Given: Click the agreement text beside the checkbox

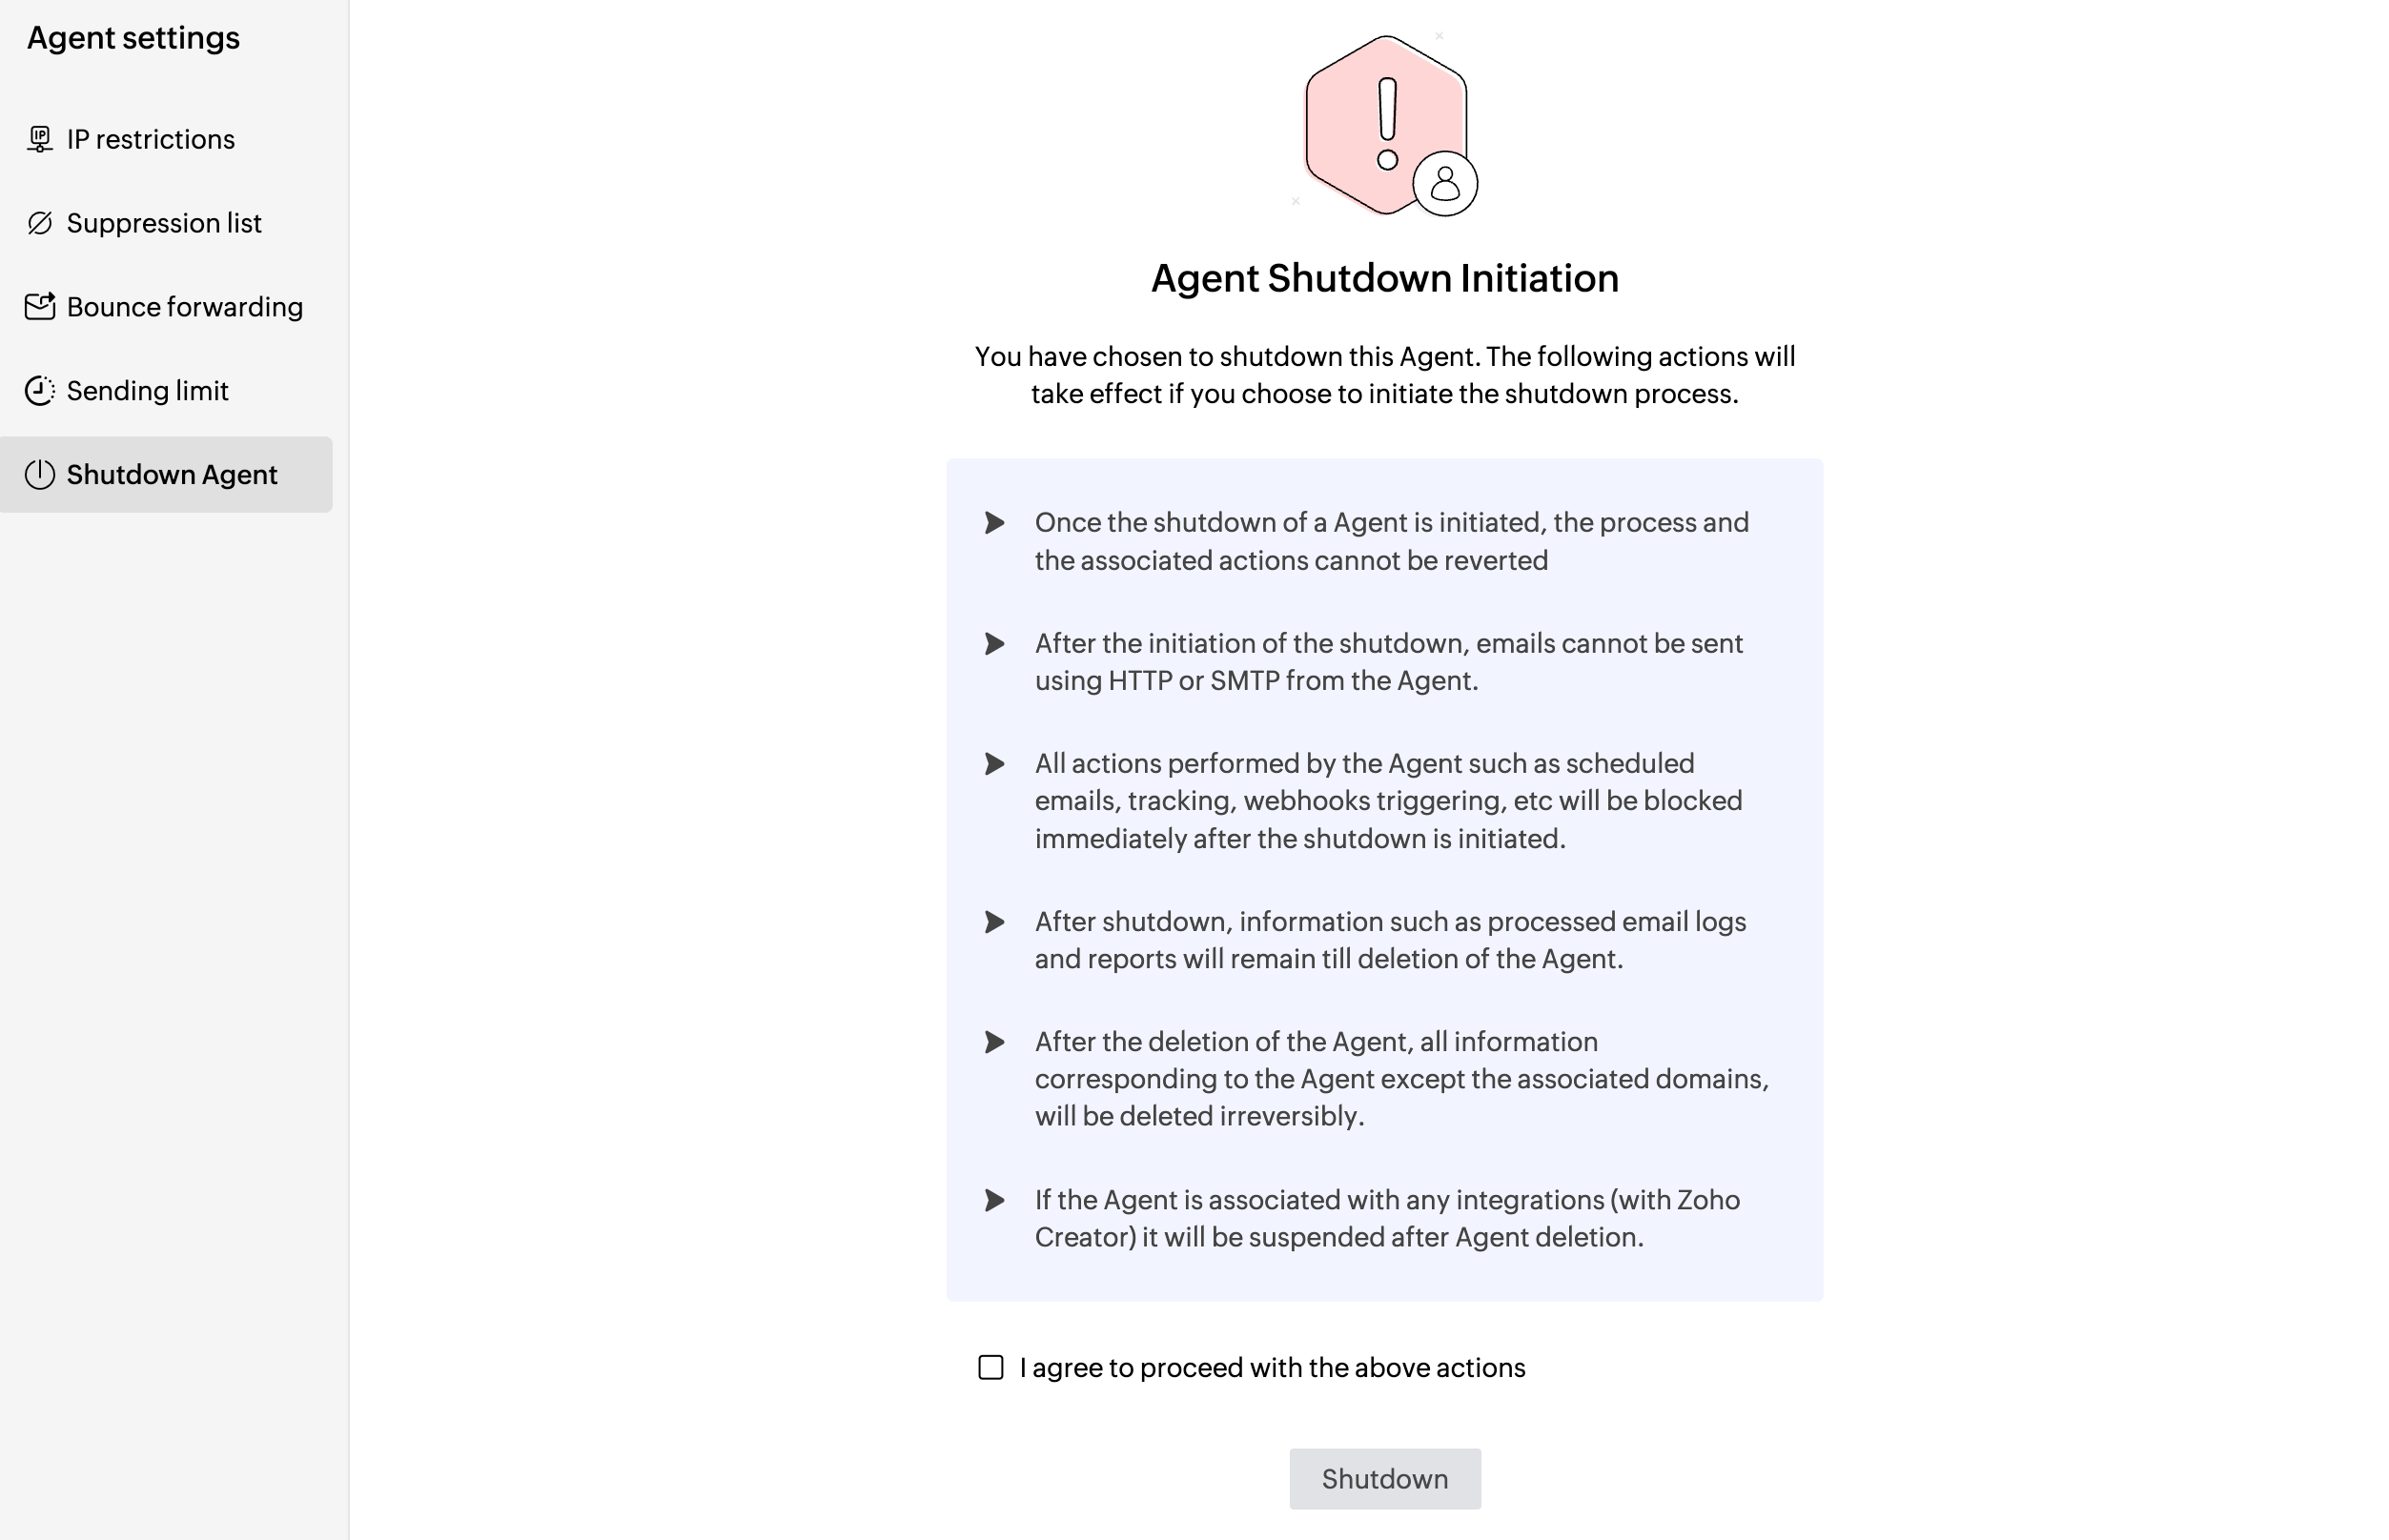Looking at the screenshot, I should click(1272, 1367).
